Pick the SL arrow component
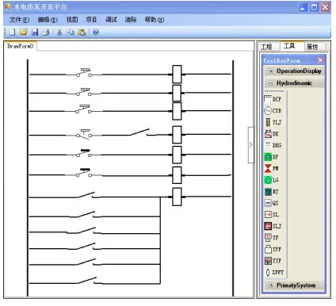The image size is (336, 306). coord(272,214)
